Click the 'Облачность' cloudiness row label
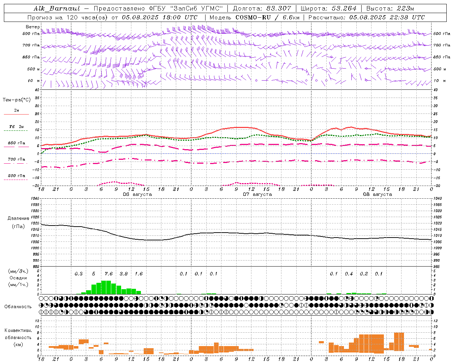 click(18, 306)
